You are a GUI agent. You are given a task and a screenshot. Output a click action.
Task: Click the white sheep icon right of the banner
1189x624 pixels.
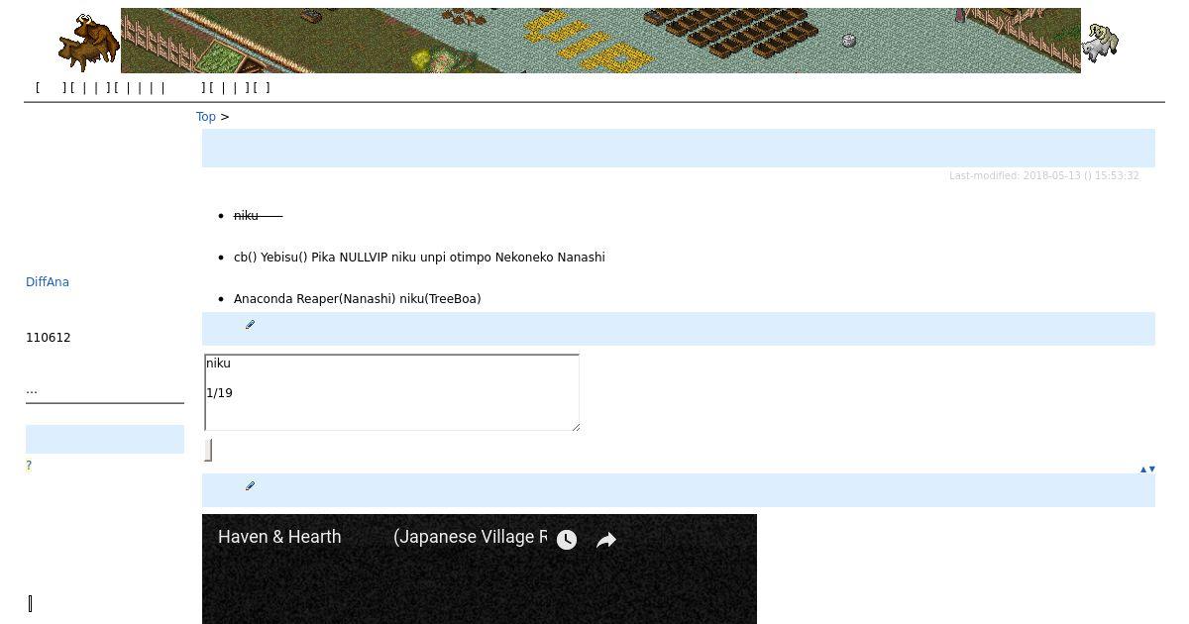(x=1101, y=43)
